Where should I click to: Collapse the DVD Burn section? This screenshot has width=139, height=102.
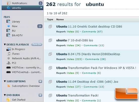pyautogui.click(x=5, y=95)
